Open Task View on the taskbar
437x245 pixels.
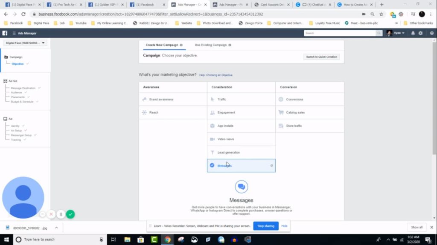114,239
